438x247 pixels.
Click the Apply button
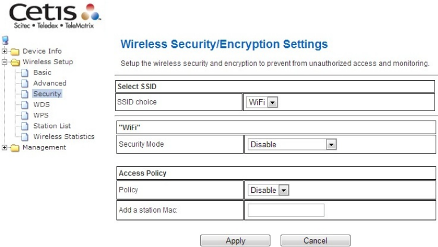[235, 241]
